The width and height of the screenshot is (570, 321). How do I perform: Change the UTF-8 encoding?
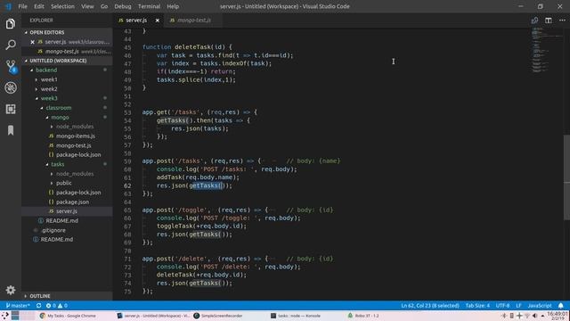click(502, 306)
